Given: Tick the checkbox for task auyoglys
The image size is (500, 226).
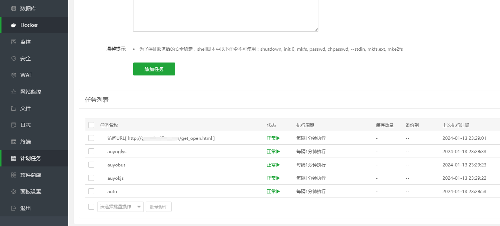Looking at the screenshot, I should coord(91,151).
